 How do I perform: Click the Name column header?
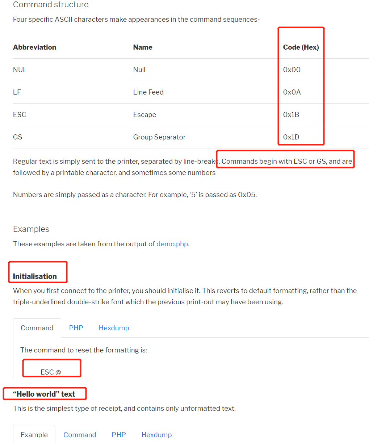pyautogui.click(x=143, y=47)
